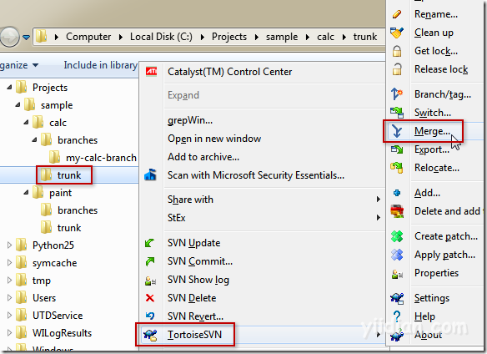Click the Get lock padlock icon
Image resolution: width=487 pixels, height=354 pixels.
click(397, 51)
